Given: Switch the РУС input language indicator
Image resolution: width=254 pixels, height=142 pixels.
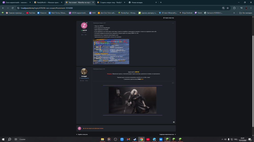Looking at the screenshot, I should coord(236,139).
